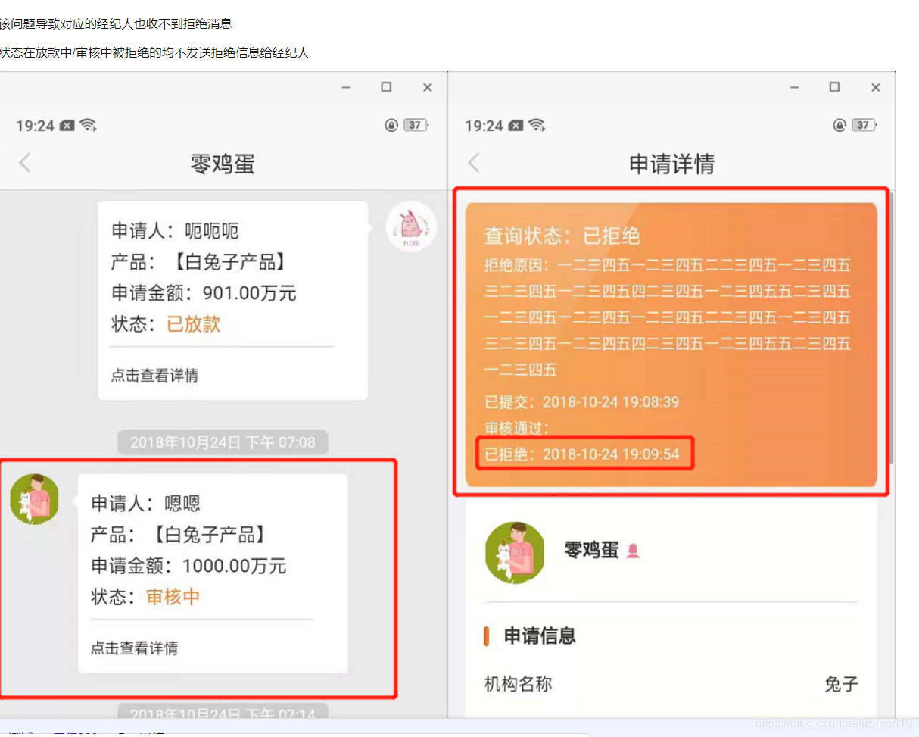
Task: Click the 查询状态：已拒绝 heading
Action: (x=562, y=236)
